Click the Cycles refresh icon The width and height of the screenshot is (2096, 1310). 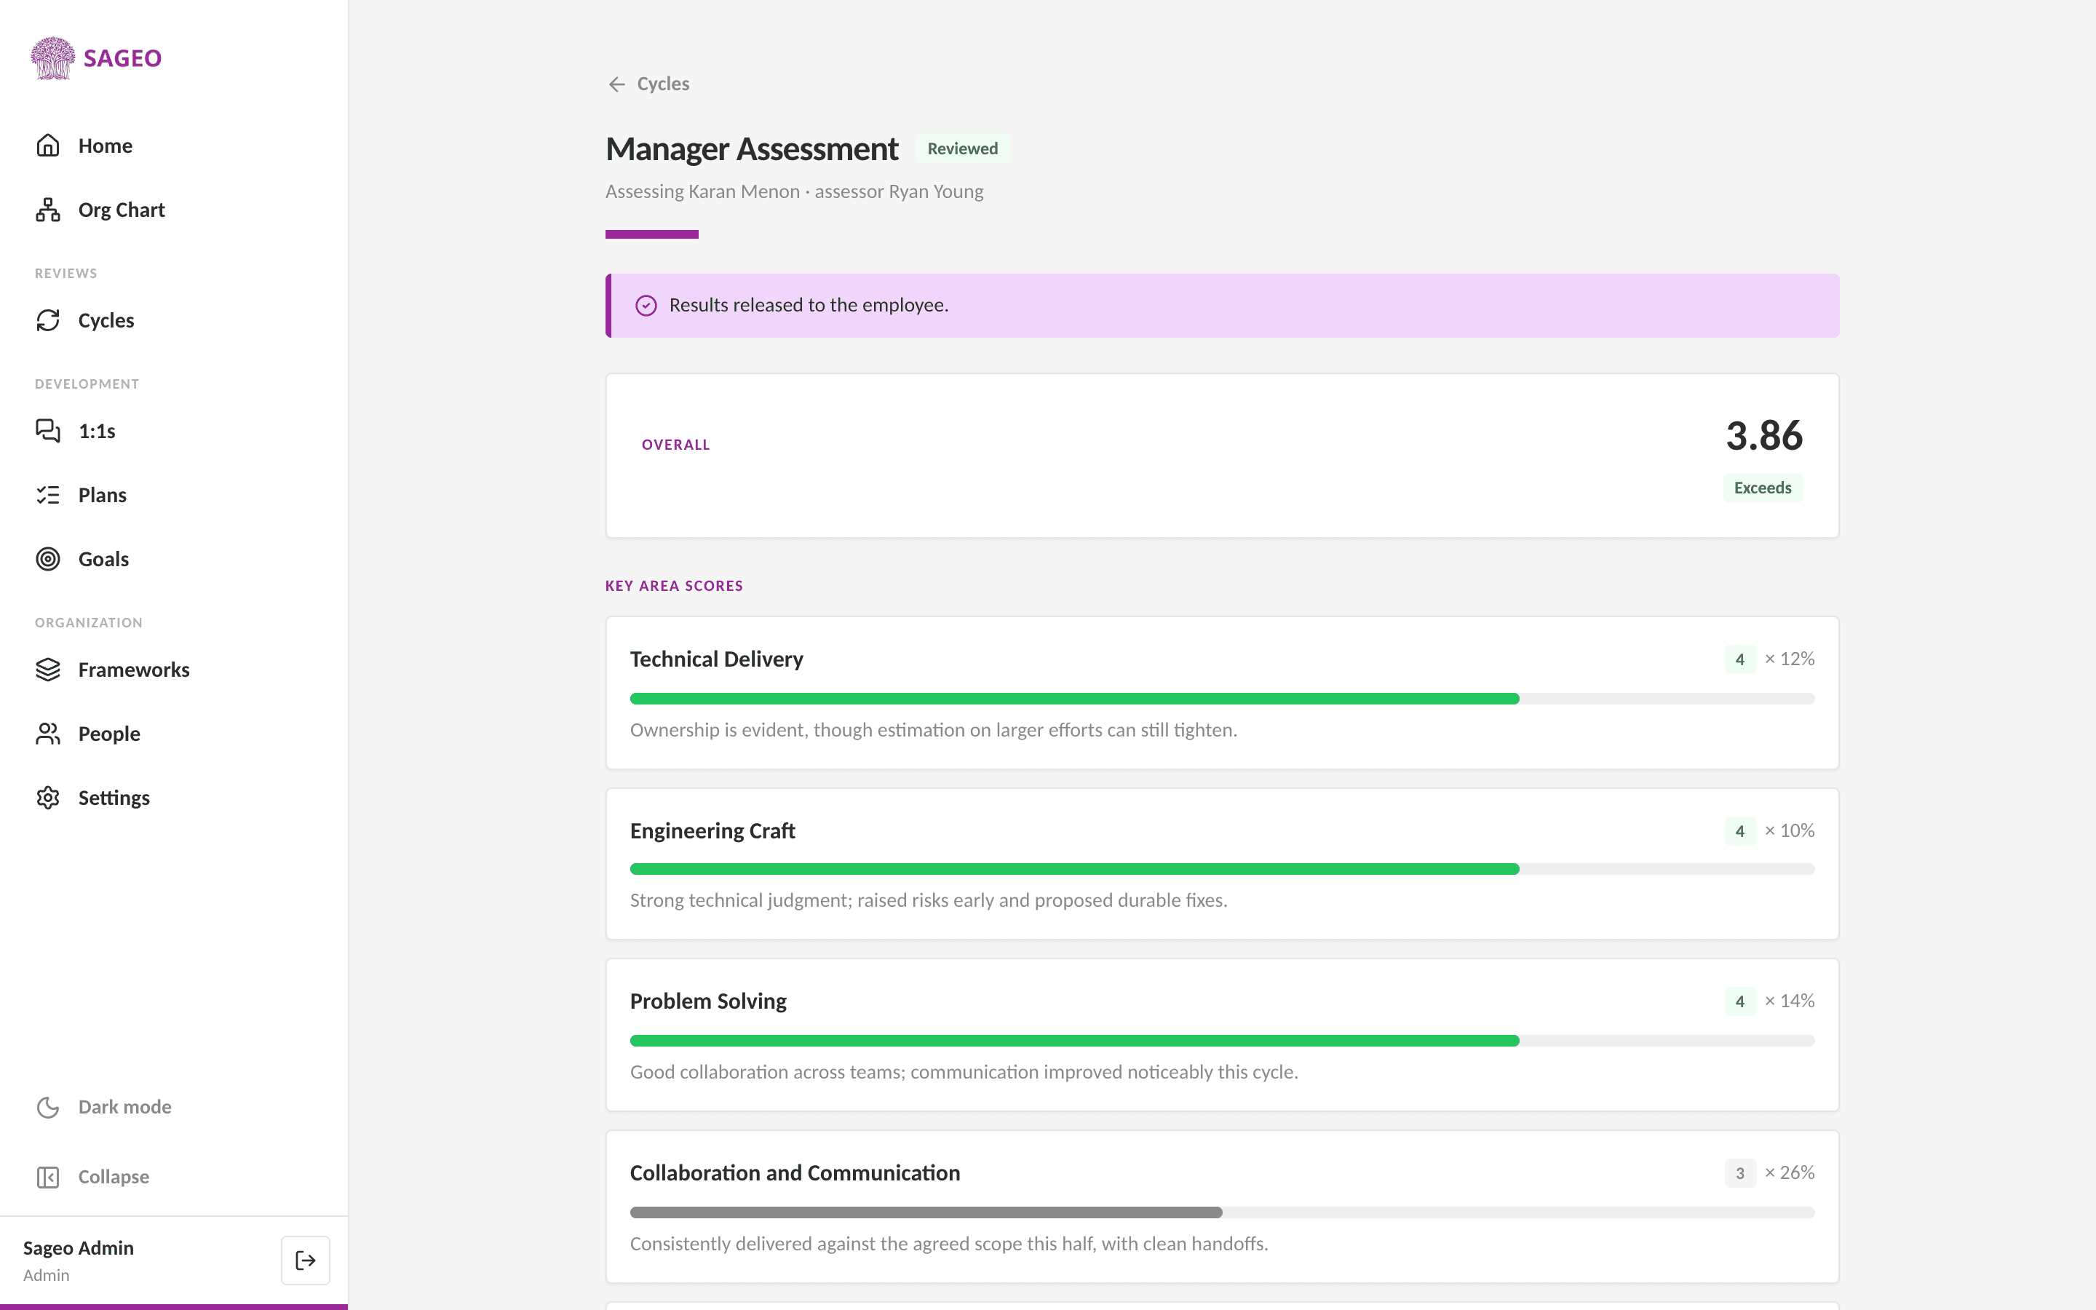pos(47,320)
